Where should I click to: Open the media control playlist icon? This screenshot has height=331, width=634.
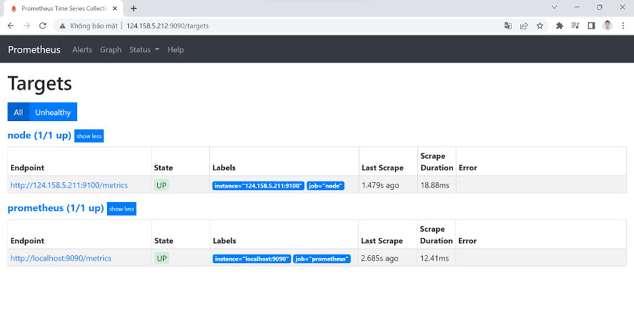point(575,26)
